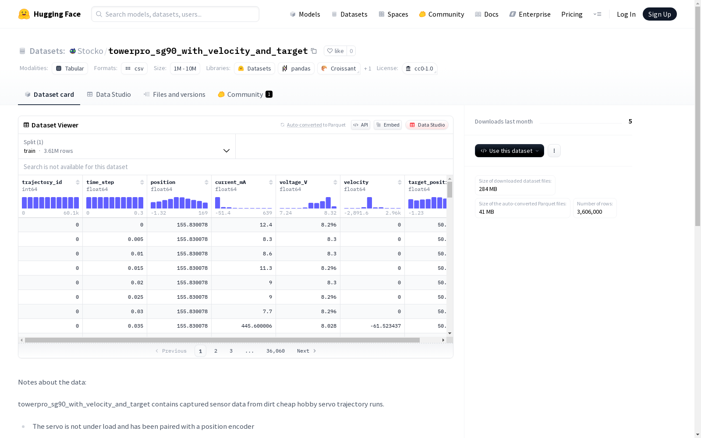Switch to the Dataset card tab
The height and width of the screenshot is (438, 701).
(49, 95)
